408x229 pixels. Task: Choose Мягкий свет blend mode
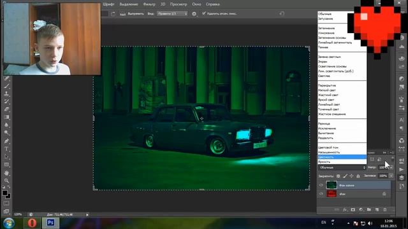(x=327, y=90)
